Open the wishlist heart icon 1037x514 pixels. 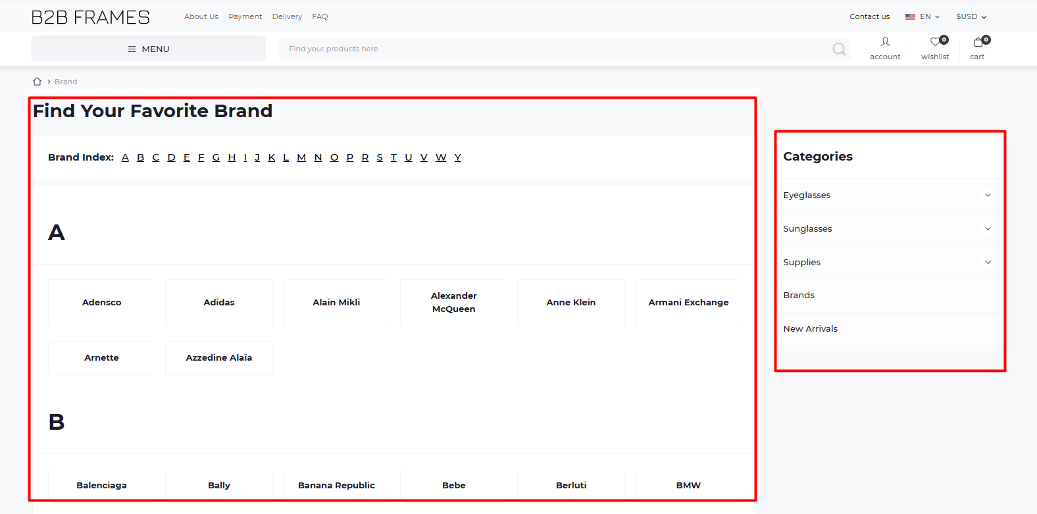(x=935, y=42)
